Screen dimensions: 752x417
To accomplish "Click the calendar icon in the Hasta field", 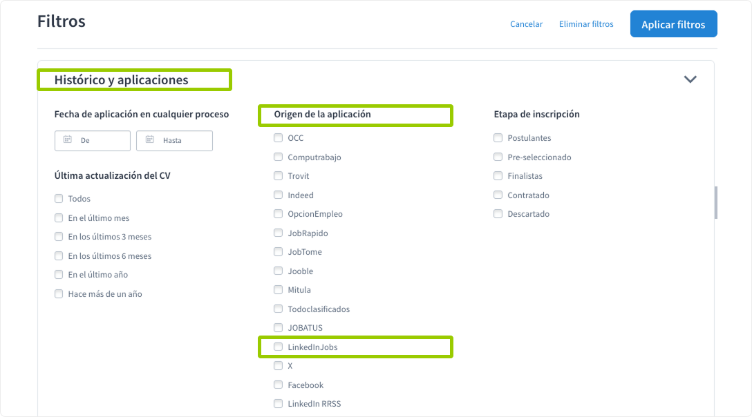I will [x=149, y=139].
